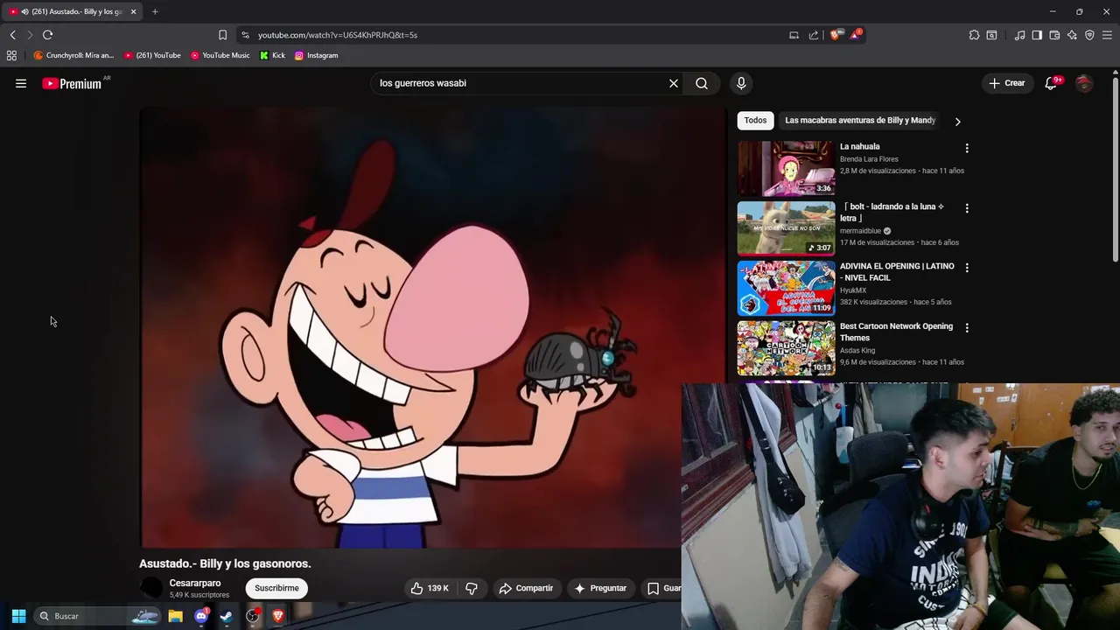
Task: Open the YouTube guide hamburger menu
Action: pyautogui.click(x=21, y=83)
